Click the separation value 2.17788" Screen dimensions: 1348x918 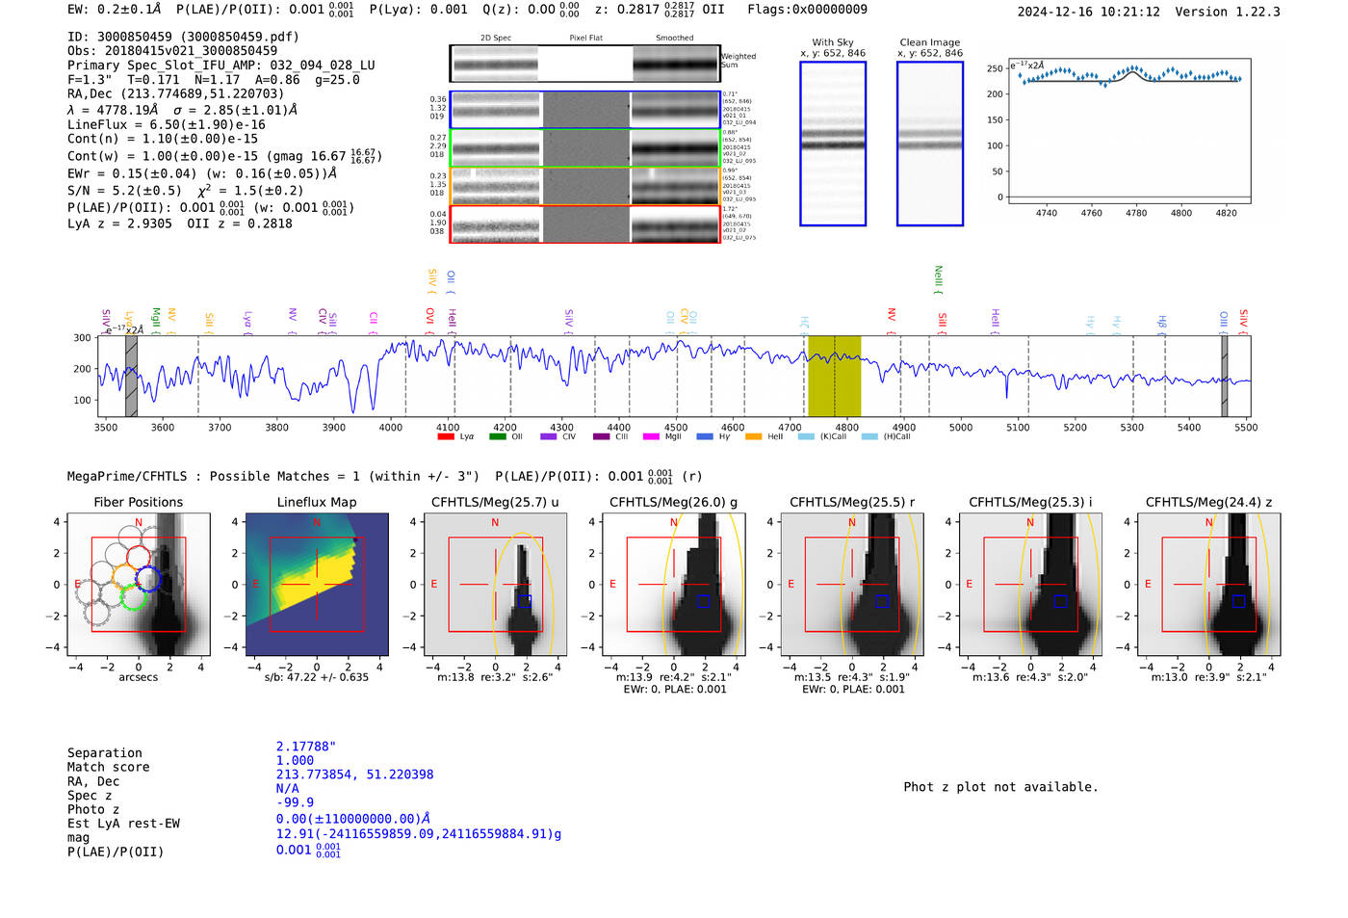point(306,747)
